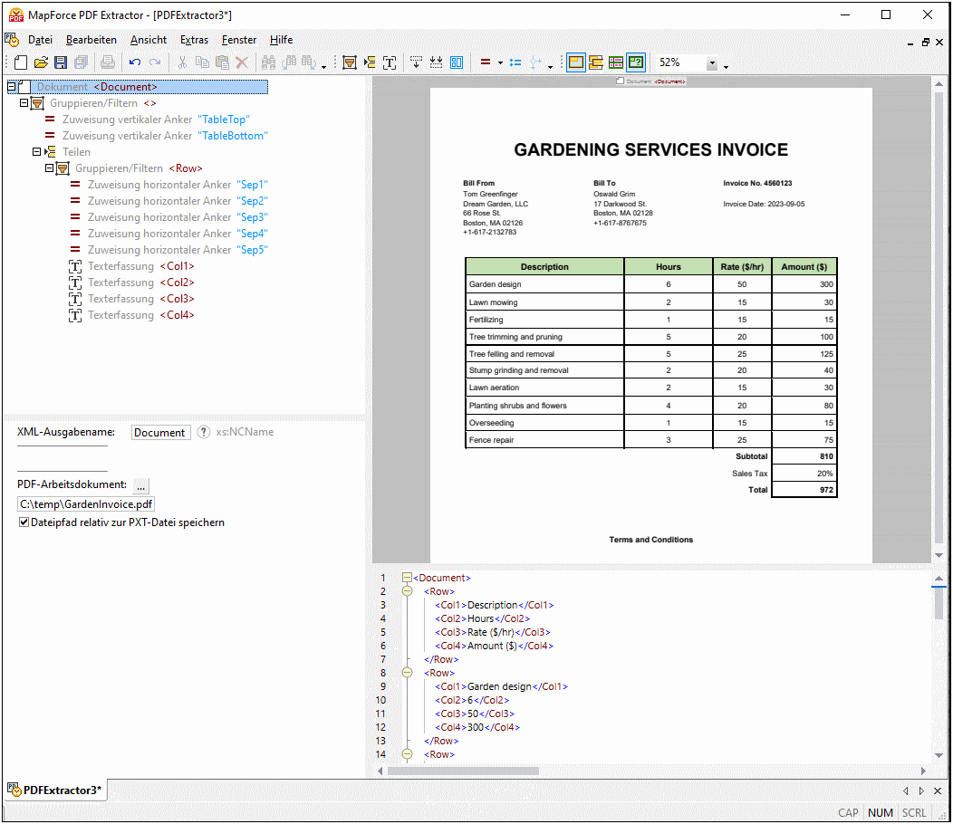Click the printer toolbar icon

coord(108,62)
